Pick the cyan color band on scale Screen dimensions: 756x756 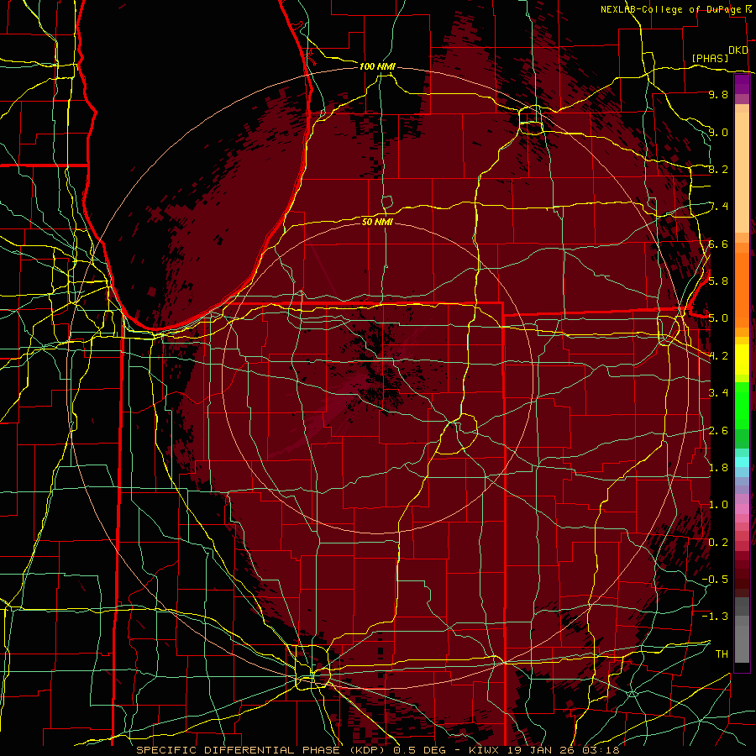click(742, 462)
